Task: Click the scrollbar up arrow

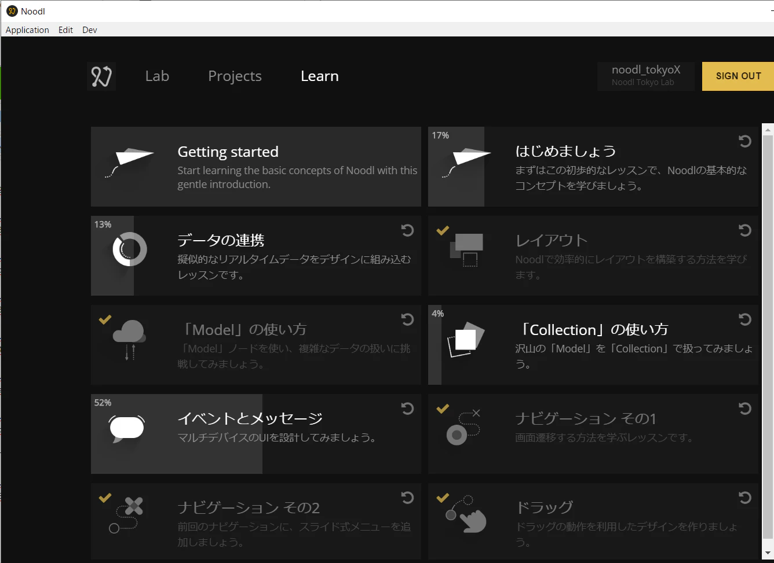Action: (768, 129)
